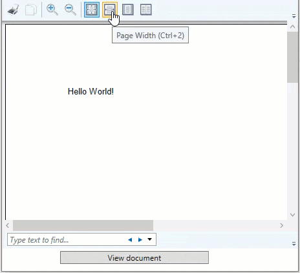The height and width of the screenshot is (273, 300).
Task: Click the horizontal scrollbar left arrow
Action: tap(8, 226)
